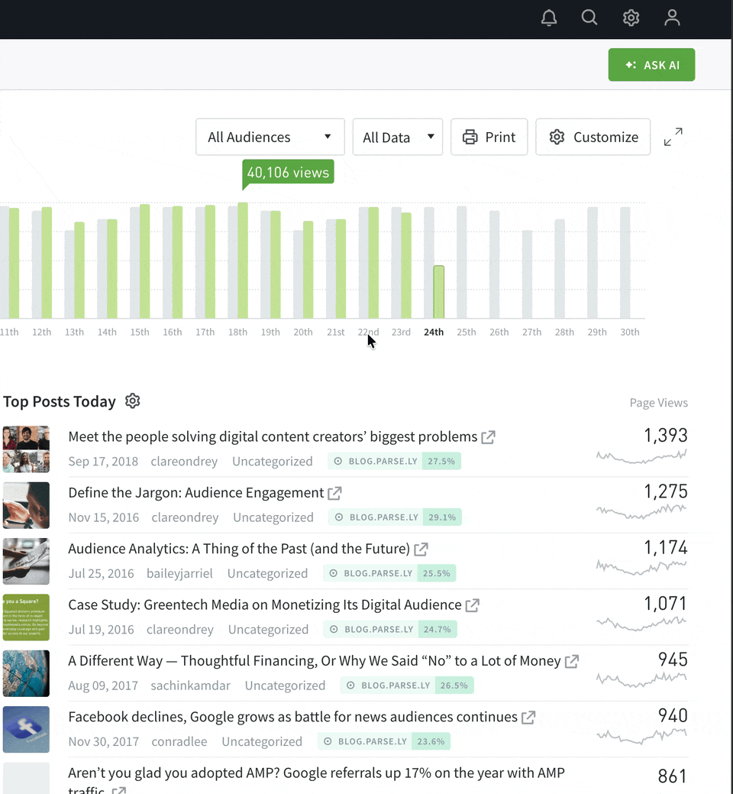Expand chart to fullscreen

click(x=673, y=138)
